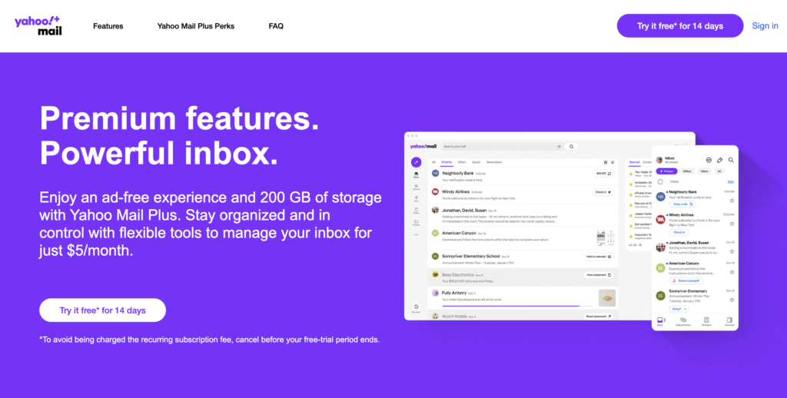Click the Copy code button in mobile mockup

tap(683, 204)
